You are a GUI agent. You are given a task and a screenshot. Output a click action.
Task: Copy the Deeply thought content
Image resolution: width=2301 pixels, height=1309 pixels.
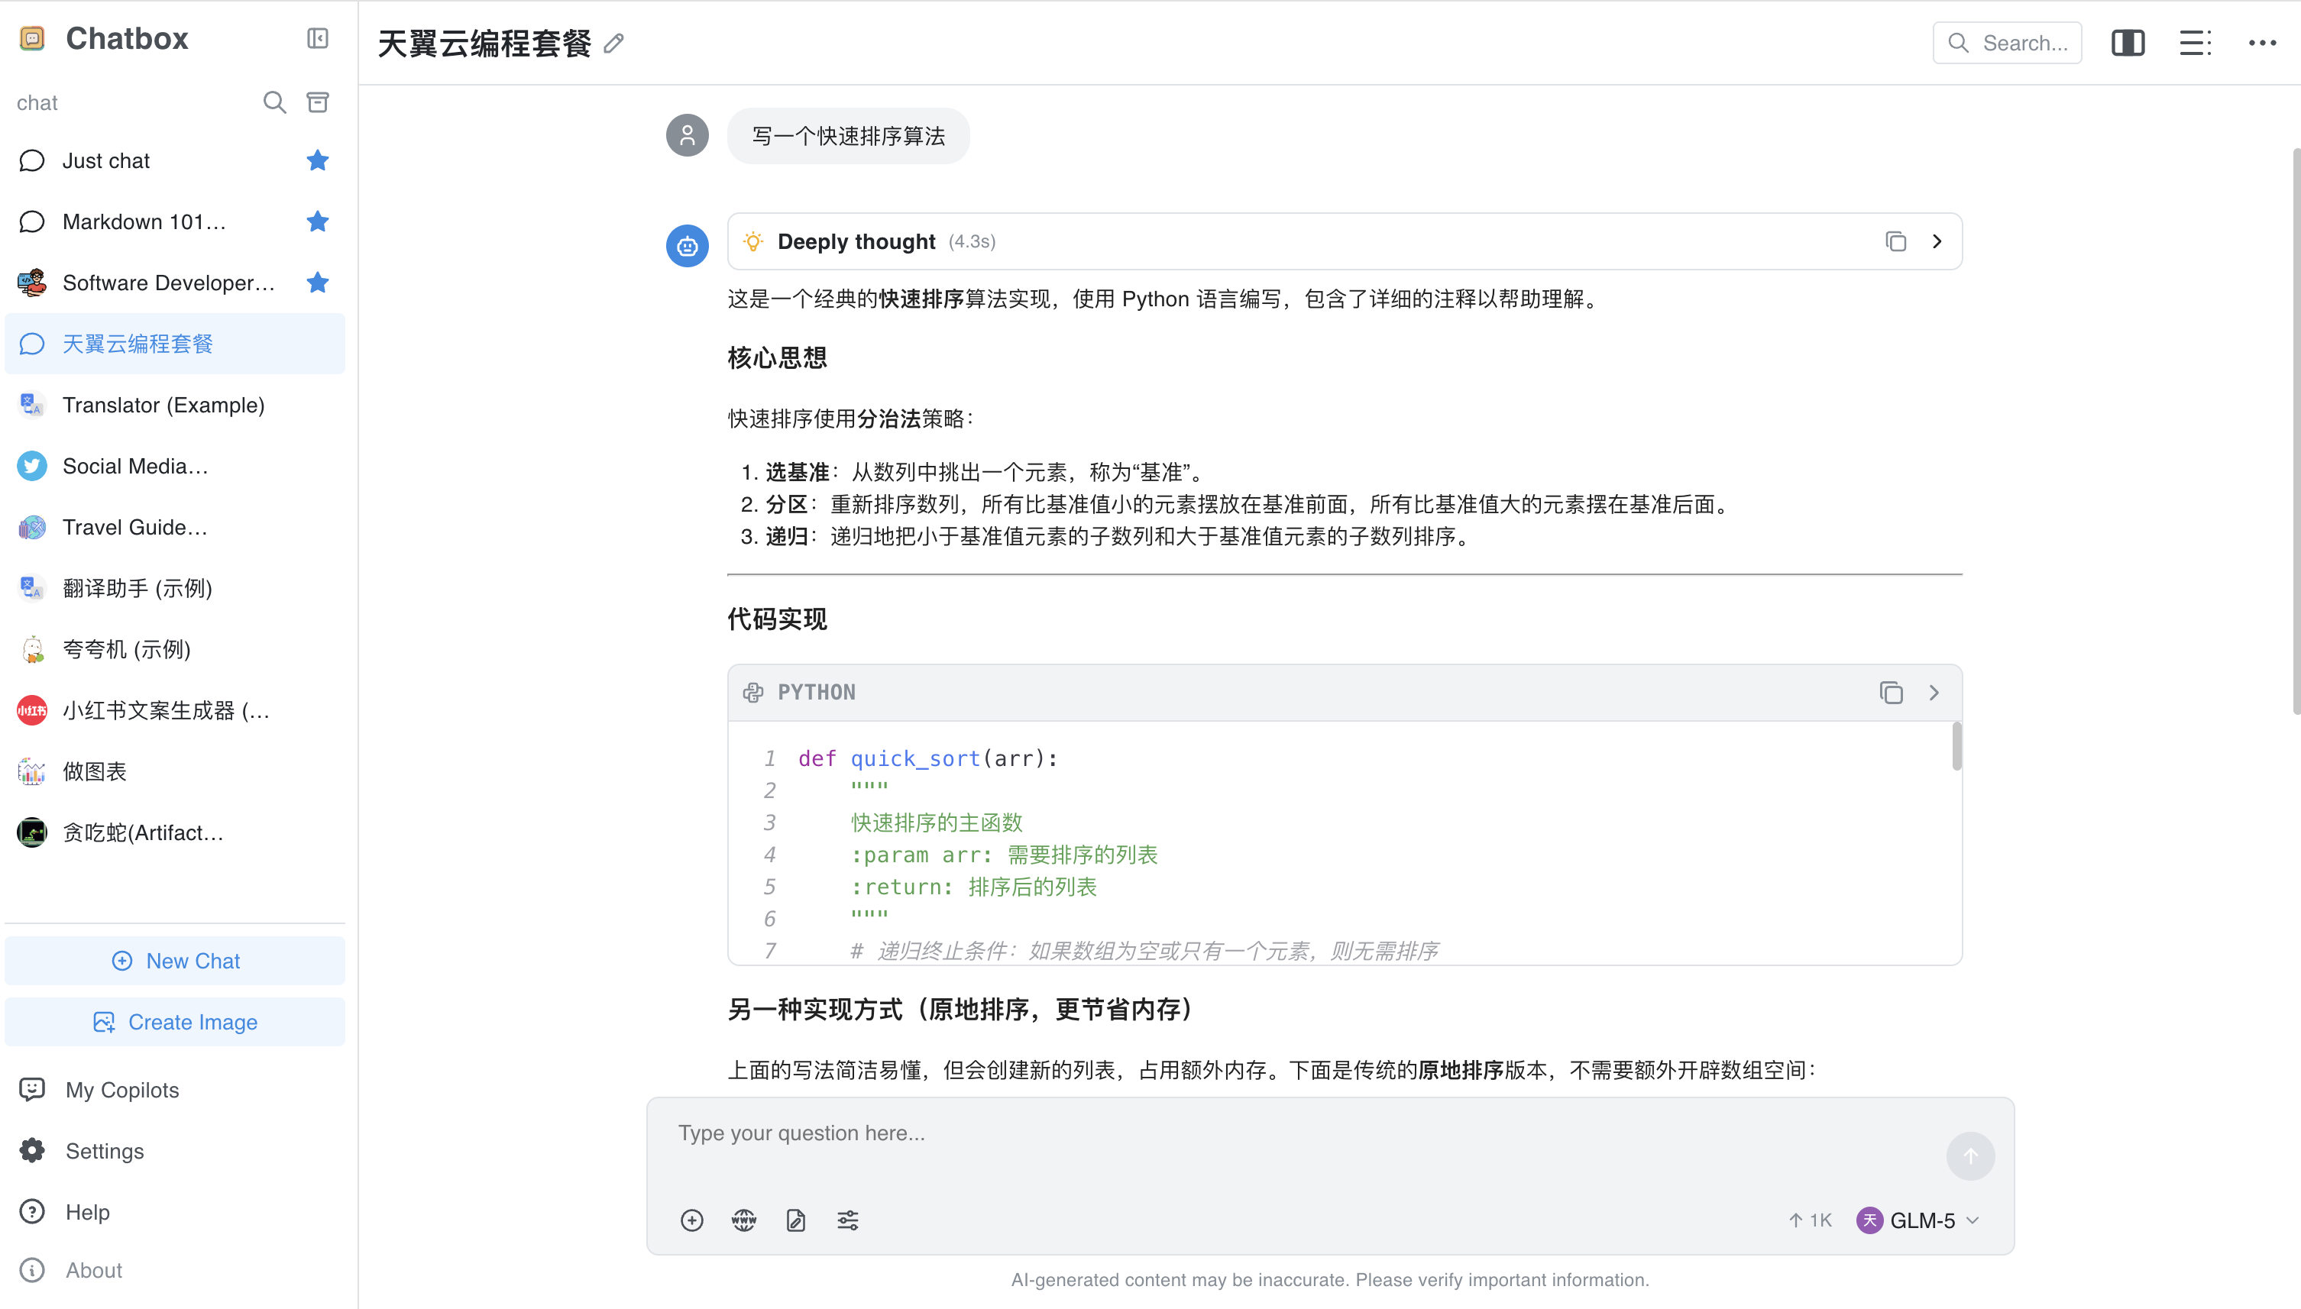pos(1895,241)
